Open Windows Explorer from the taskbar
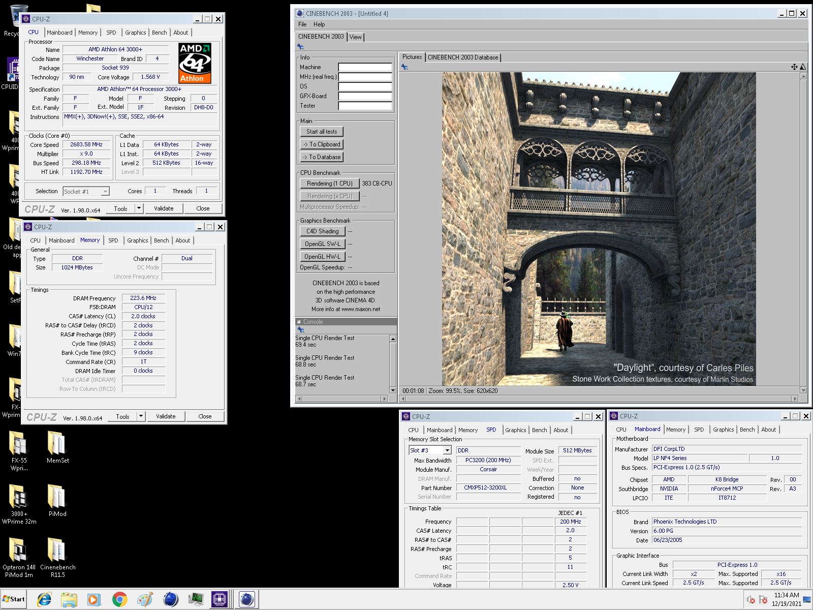Viewport: 813px width, 610px height. coord(69,599)
